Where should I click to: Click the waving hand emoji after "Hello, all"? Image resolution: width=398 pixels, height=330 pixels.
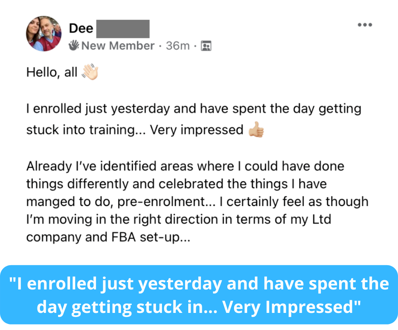click(x=90, y=72)
